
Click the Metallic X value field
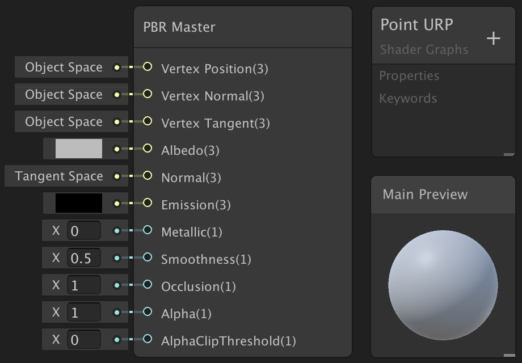tap(83, 231)
